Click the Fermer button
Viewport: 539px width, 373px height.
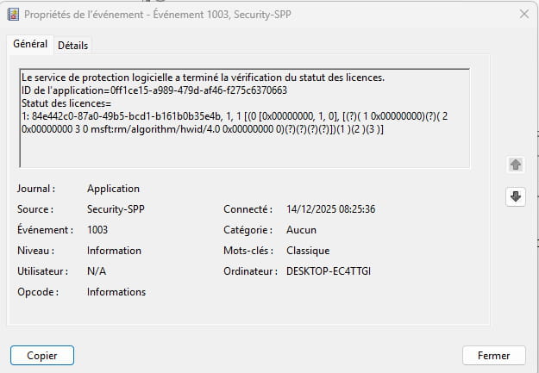click(x=493, y=355)
